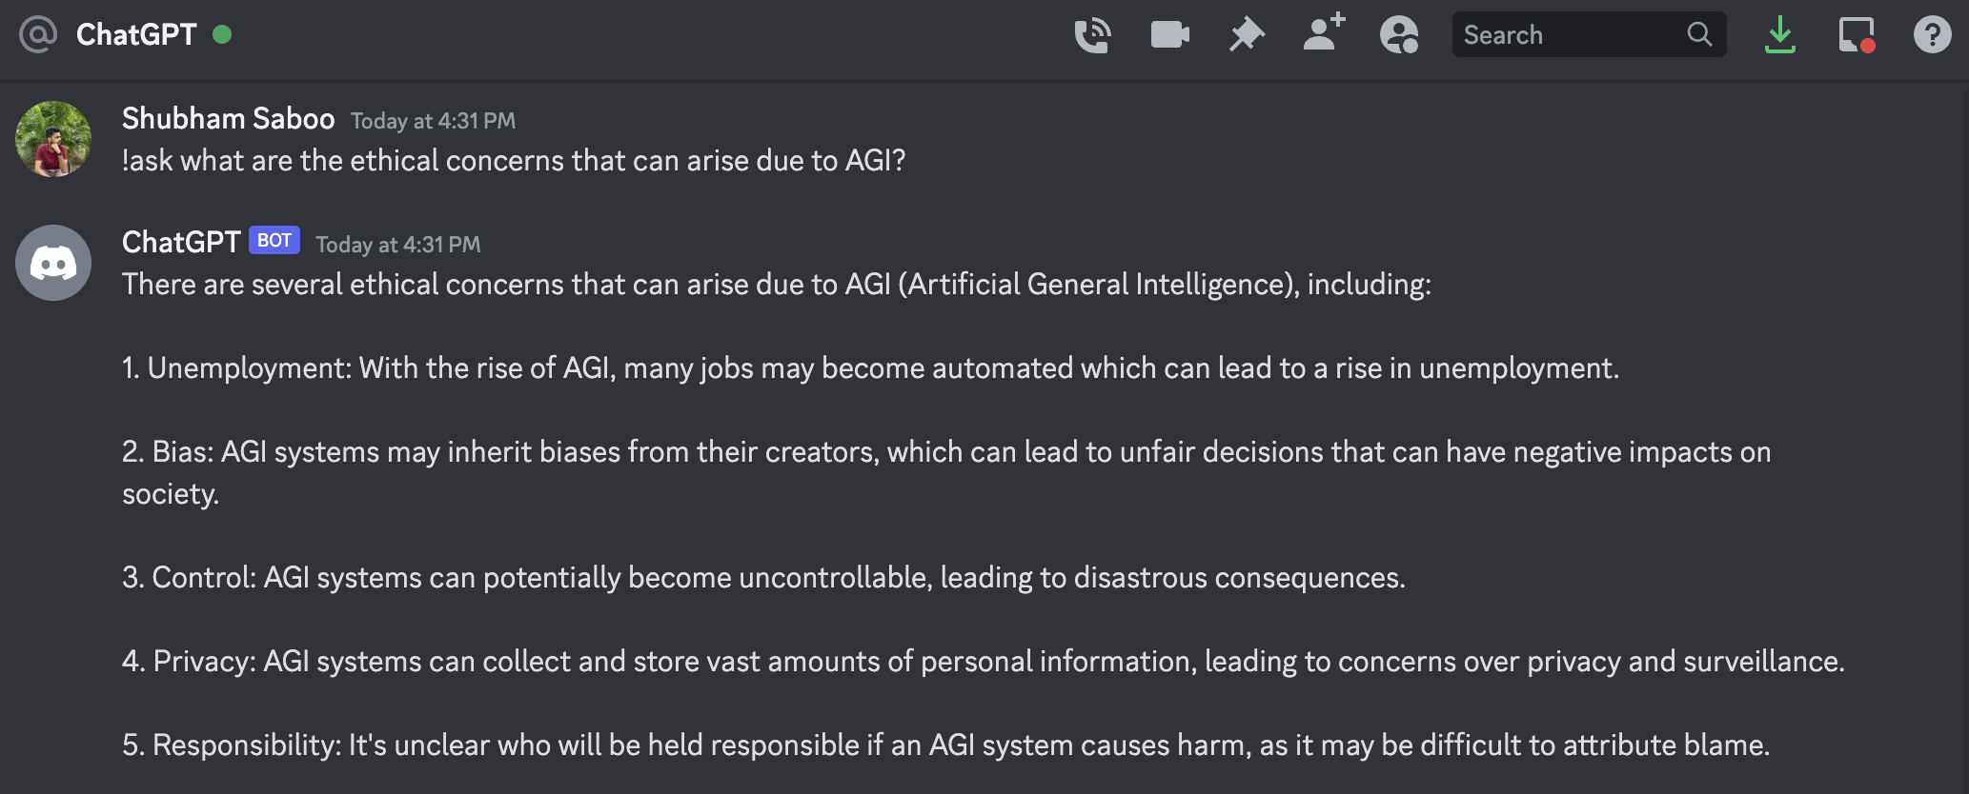Viewport: 1969px width, 794px height.
Task: Open the help question mark icon
Action: pyautogui.click(x=1932, y=35)
